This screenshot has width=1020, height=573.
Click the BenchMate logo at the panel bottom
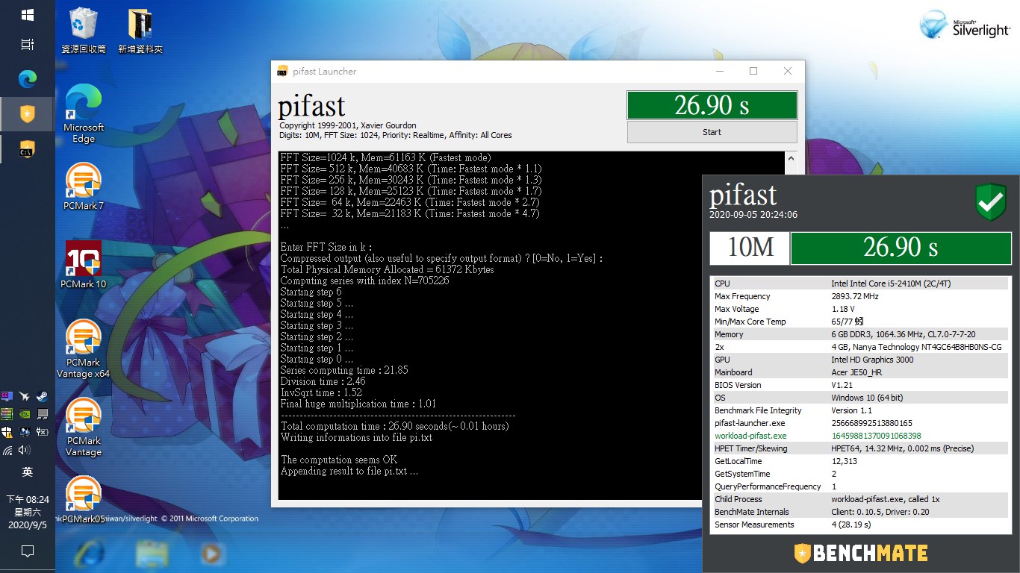pyautogui.click(x=861, y=553)
